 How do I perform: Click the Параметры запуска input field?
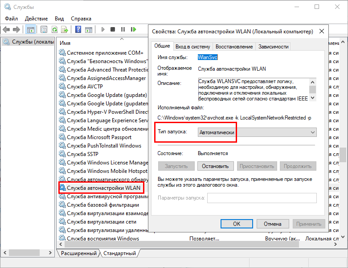262,198
